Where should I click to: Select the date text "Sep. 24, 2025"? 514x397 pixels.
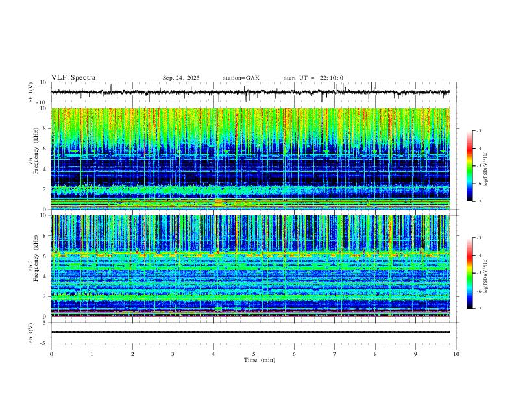coord(181,78)
